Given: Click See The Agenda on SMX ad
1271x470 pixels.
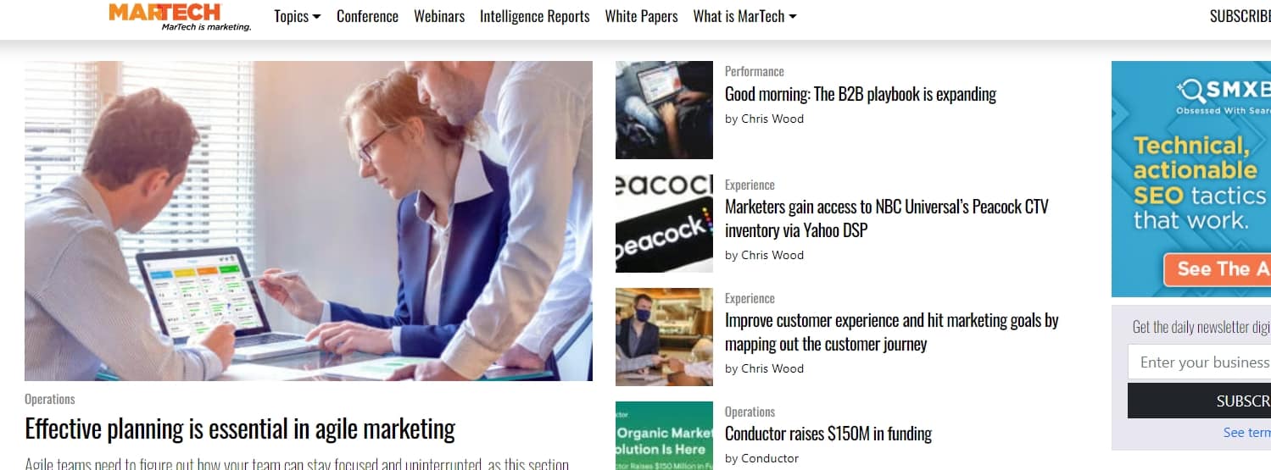Looking at the screenshot, I should point(1217,269).
